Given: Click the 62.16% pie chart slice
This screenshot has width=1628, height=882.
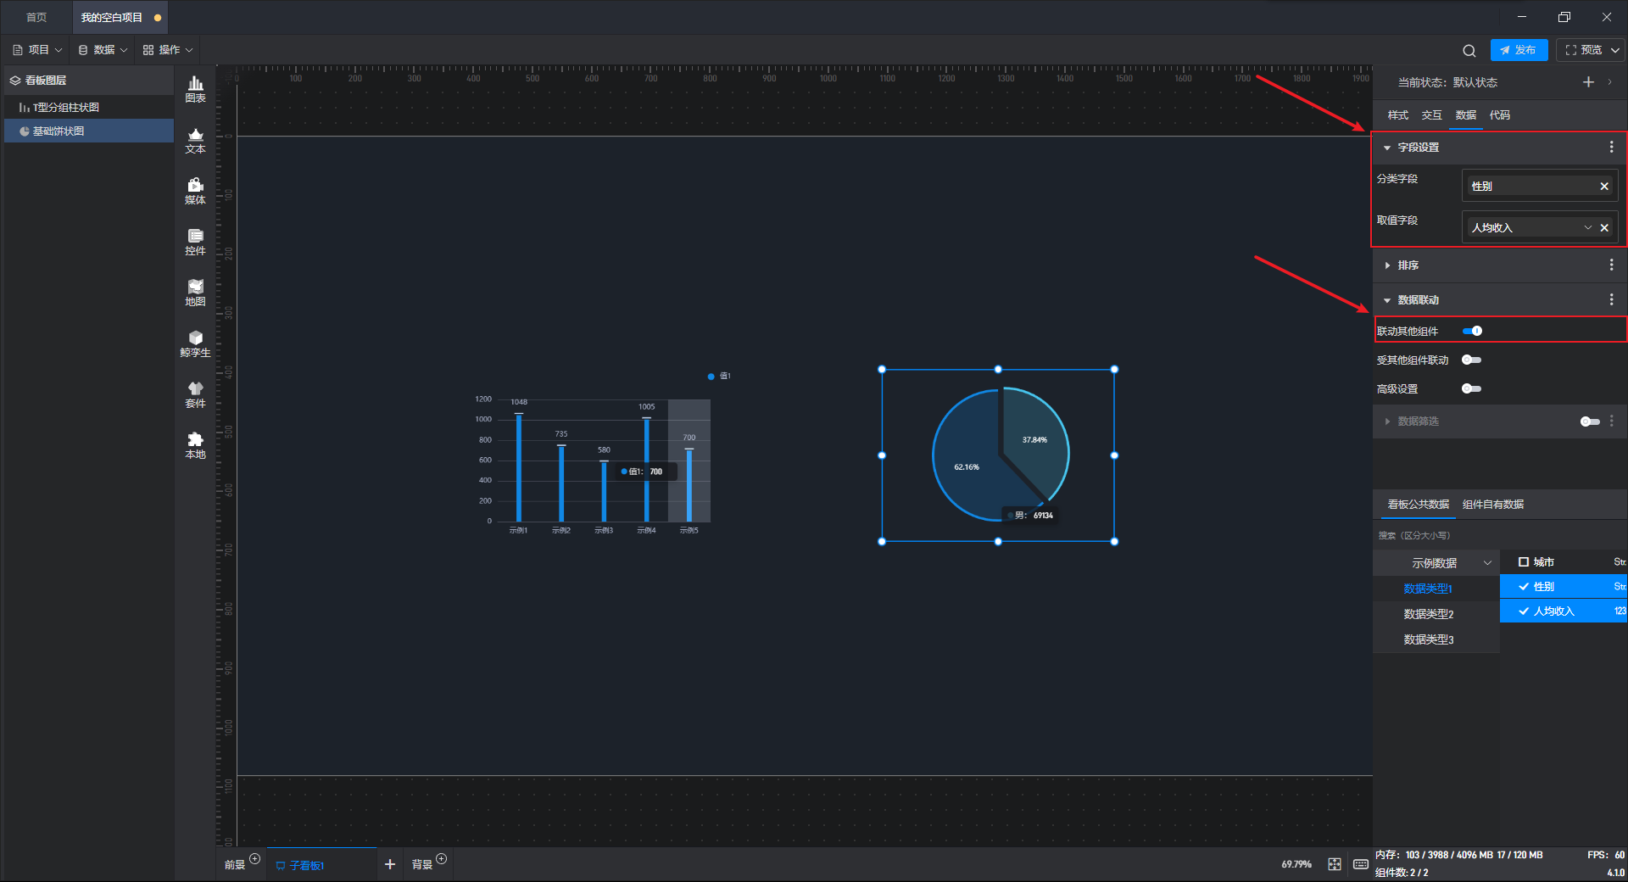Looking at the screenshot, I should click(x=967, y=466).
